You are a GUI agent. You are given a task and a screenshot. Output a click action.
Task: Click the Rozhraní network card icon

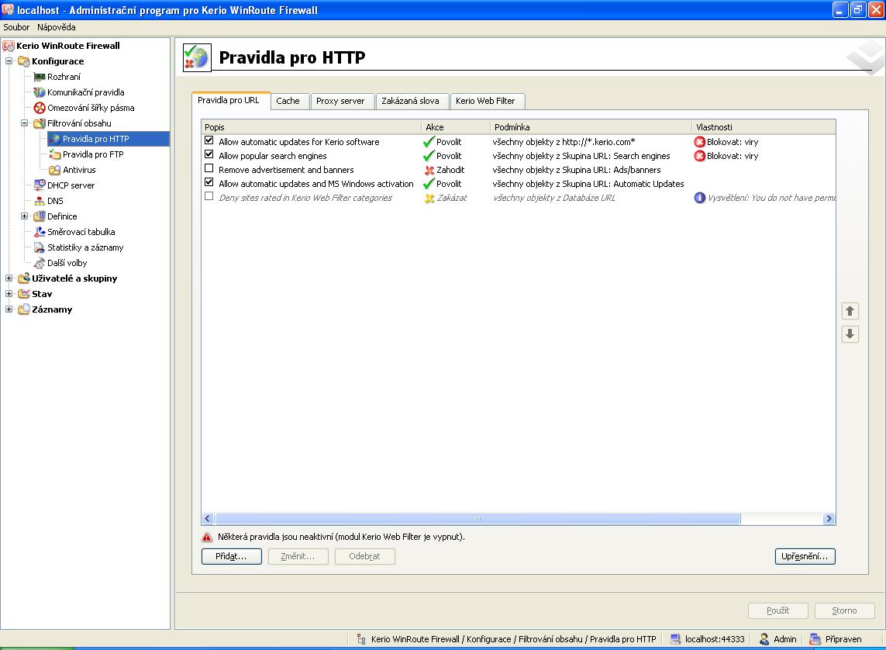(39, 77)
